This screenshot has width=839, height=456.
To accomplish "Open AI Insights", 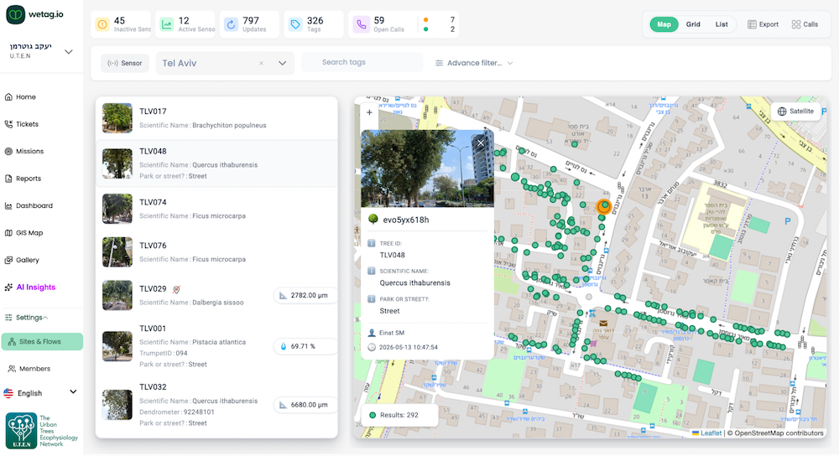I will 35,287.
